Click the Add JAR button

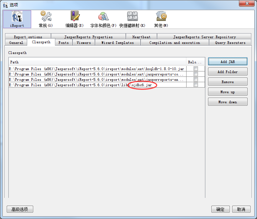[x=228, y=62]
